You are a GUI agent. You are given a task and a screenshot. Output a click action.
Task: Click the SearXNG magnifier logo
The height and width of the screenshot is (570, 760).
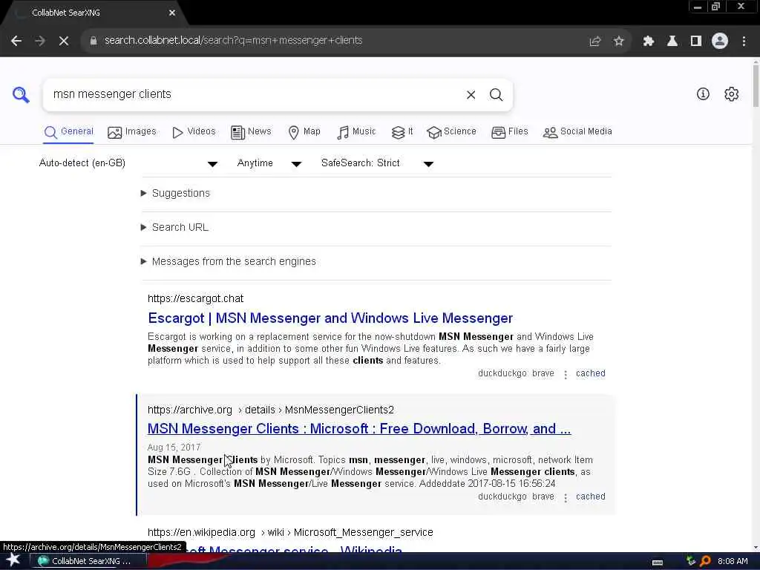[x=21, y=94]
